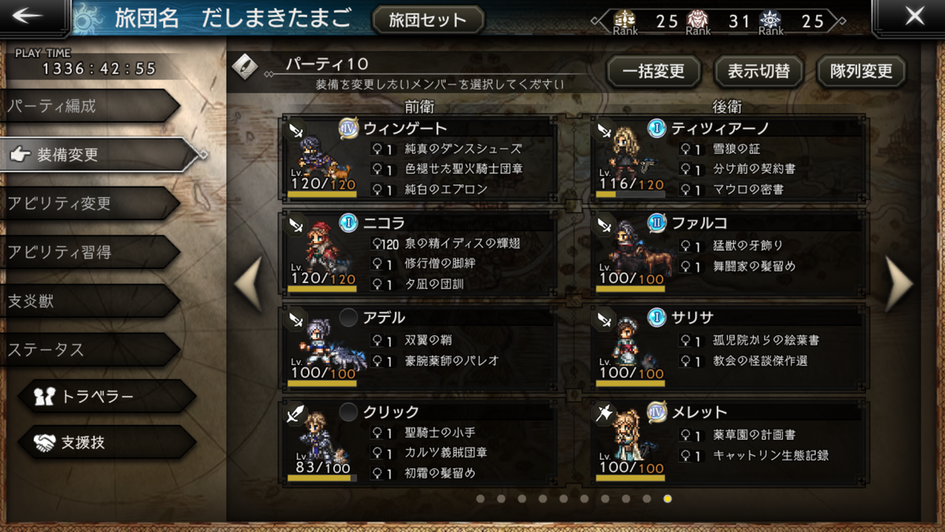
Task: Toggle the empty circle badge next to アデル
Action: coord(348,317)
